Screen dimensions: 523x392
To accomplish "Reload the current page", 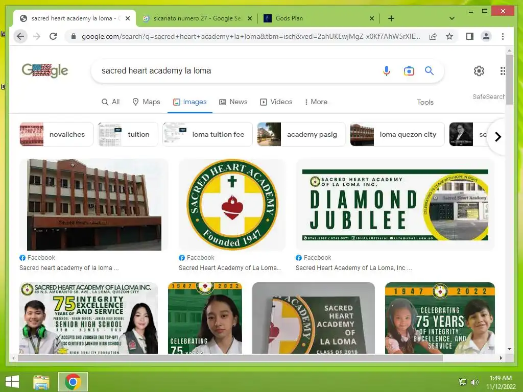I will (53, 36).
